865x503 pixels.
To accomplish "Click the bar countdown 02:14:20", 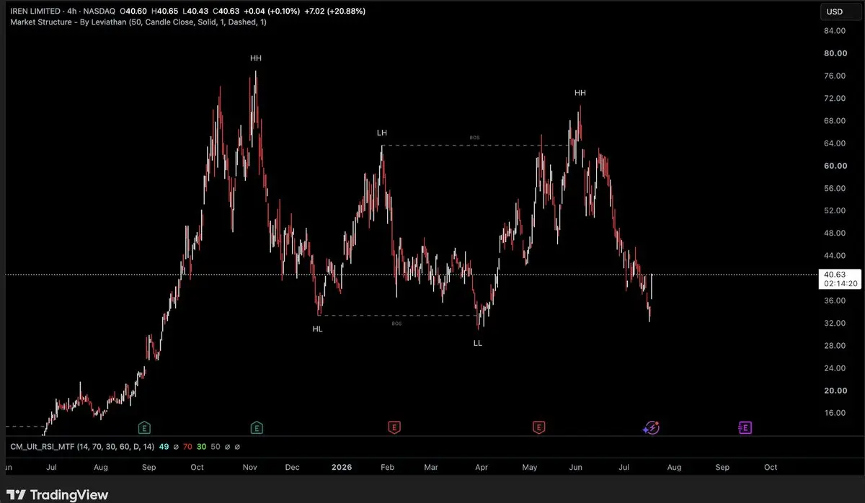I will [840, 284].
